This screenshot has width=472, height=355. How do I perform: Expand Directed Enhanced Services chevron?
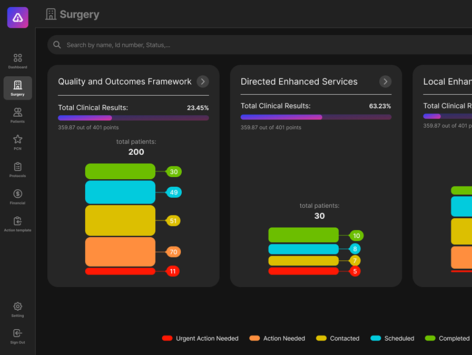pyautogui.click(x=386, y=82)
